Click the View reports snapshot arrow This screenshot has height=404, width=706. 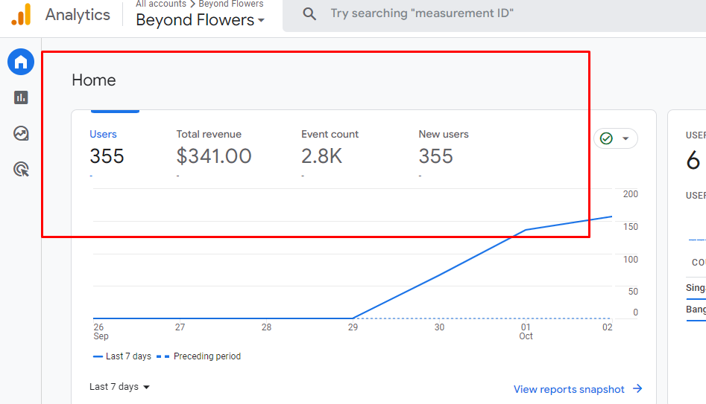637,388
